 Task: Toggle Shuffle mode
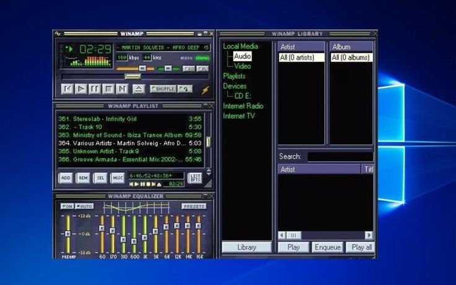click(x=163, y=89)
